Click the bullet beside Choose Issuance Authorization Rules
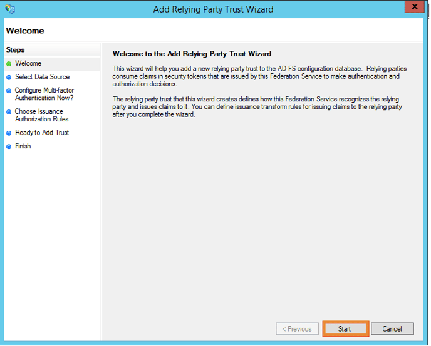This screenshot has height=346, width=431. click(9, 112)
